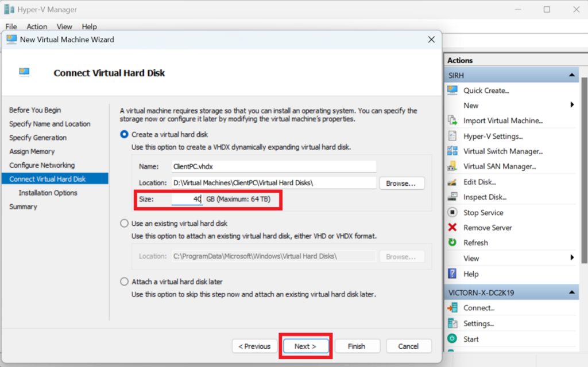Click the wizard header monitor icon

24,72
